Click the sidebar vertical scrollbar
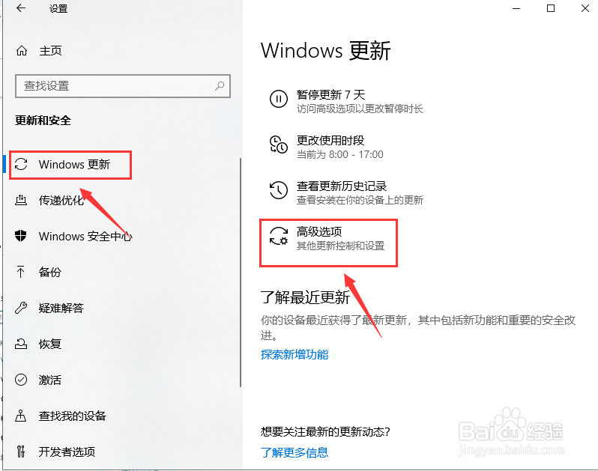Viewport: 598px width, 471px height. [x=241, y=273]
